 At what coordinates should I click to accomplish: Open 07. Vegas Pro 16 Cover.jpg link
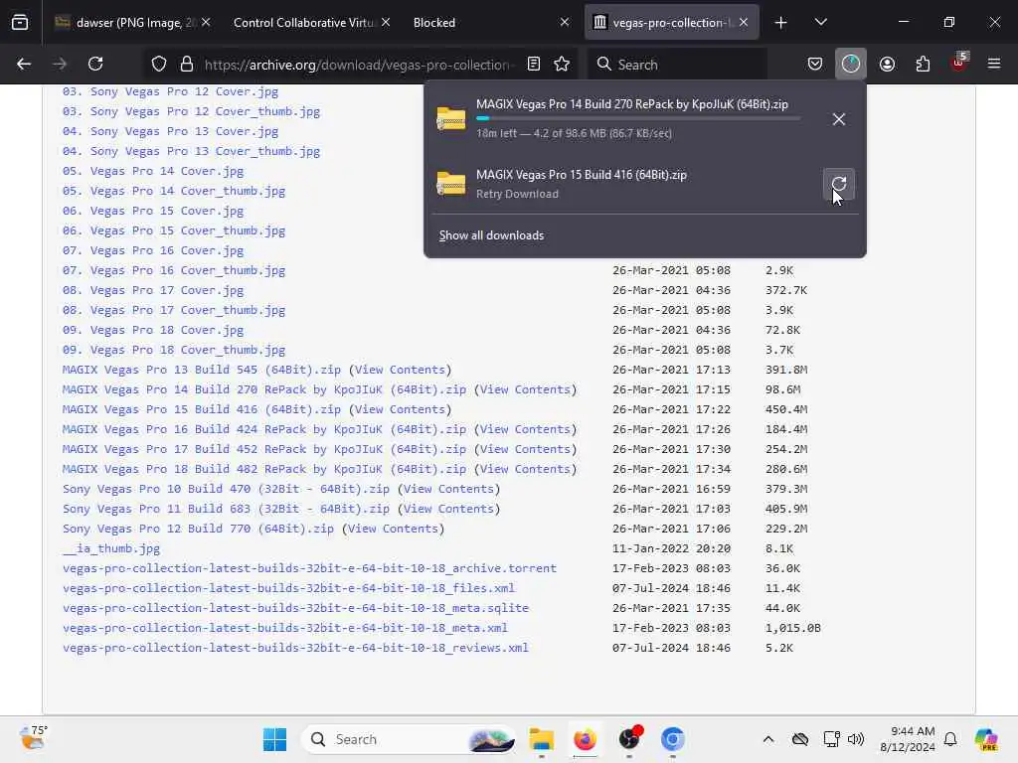(x=153, y=250)
